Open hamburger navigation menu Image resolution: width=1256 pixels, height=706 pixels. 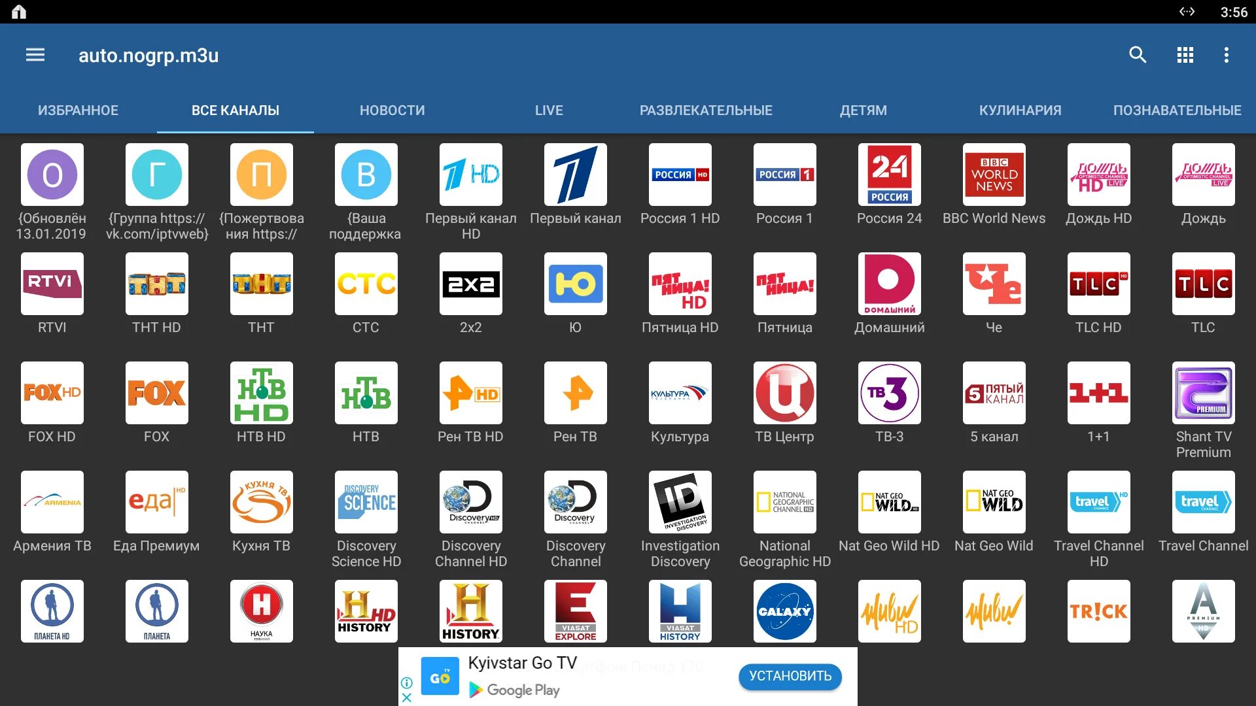(x=35, y=55)
